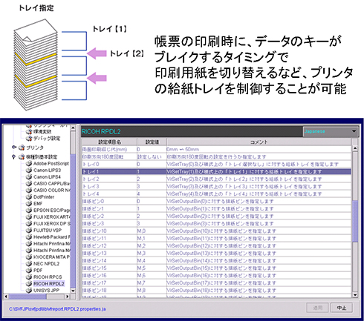Click the 設定値 cell of 排紙ビン10
Screen dimensions: 364x321
152,231
